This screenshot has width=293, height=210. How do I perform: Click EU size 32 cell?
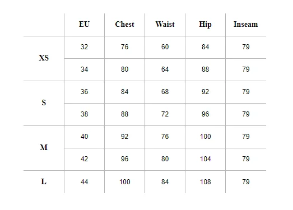84,46
